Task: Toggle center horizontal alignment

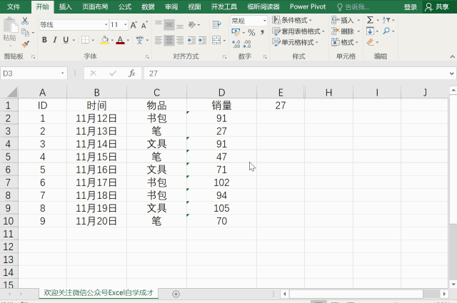Action: tap(169, 40)
